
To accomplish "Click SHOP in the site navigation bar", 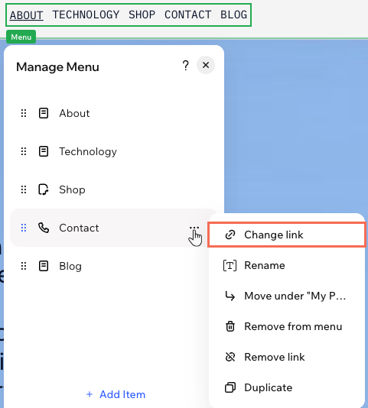I will pyautogui.click(x=142, y=15).
